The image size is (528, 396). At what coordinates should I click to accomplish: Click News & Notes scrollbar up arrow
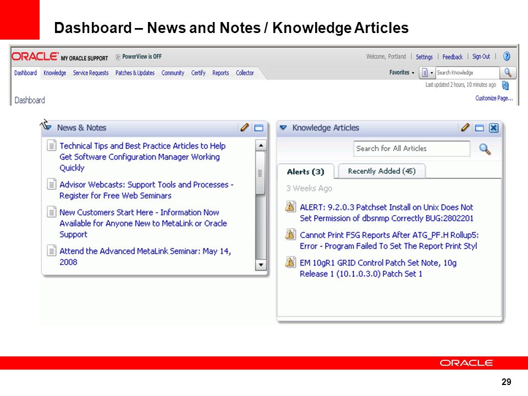[x=261, y=145]
